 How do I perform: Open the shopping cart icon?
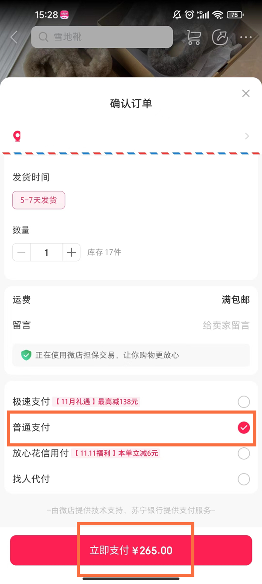coord(194,37)
